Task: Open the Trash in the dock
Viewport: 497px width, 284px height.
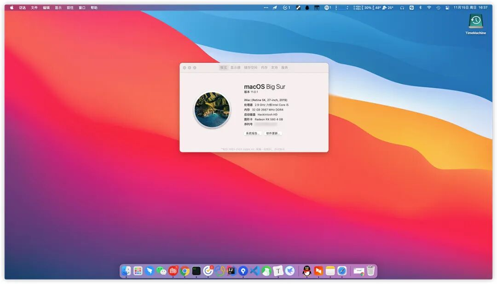Action: (370, 271)
